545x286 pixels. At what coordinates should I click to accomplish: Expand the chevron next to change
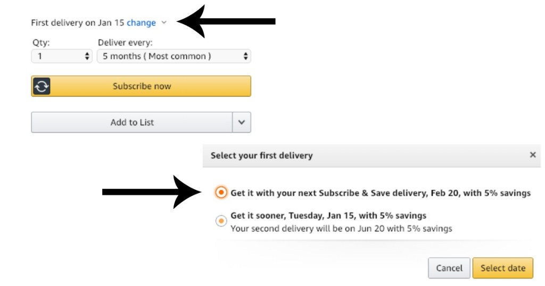point(164,23)
